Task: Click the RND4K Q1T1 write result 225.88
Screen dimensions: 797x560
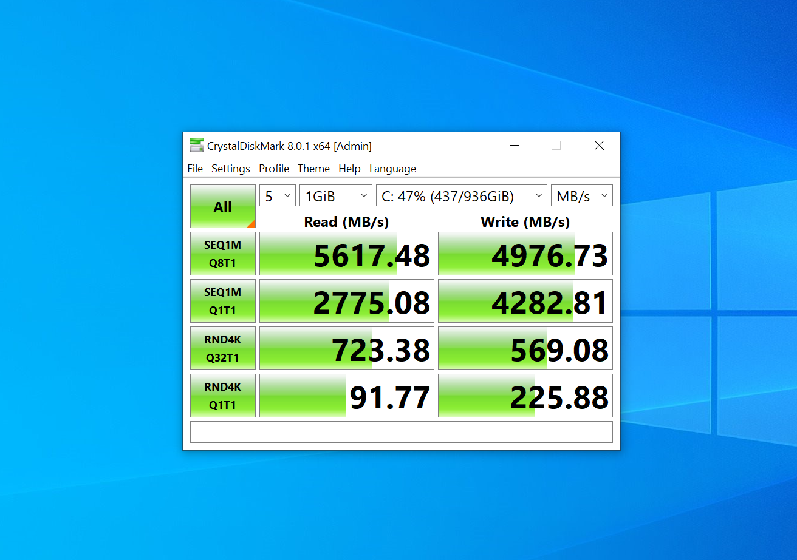Action: click(525, 396)
